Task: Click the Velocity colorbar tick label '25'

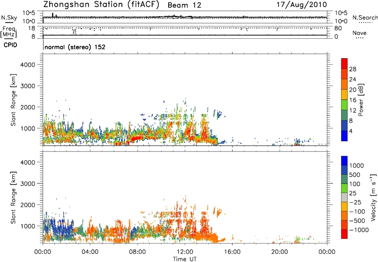Action: pyautogui.click(x=353, y=193)
